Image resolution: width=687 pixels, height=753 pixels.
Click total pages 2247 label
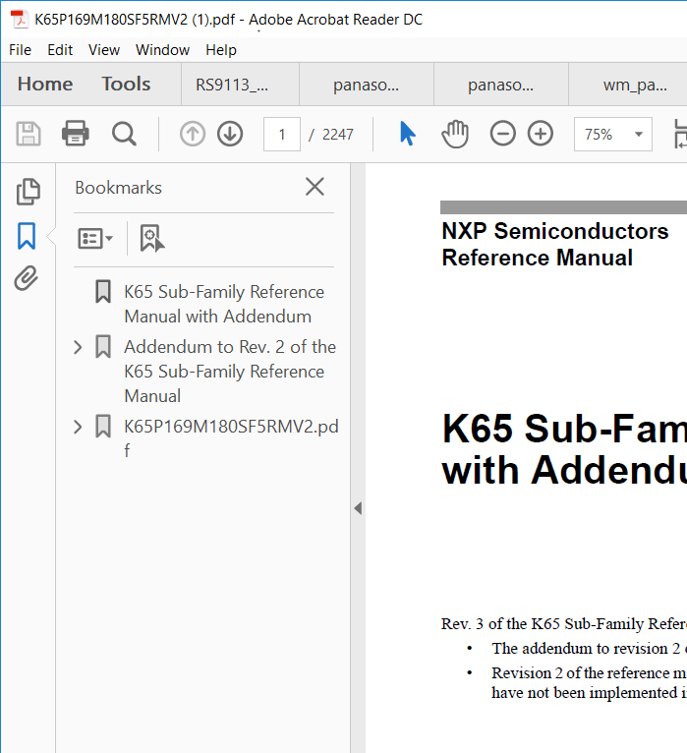coord(337,134)
